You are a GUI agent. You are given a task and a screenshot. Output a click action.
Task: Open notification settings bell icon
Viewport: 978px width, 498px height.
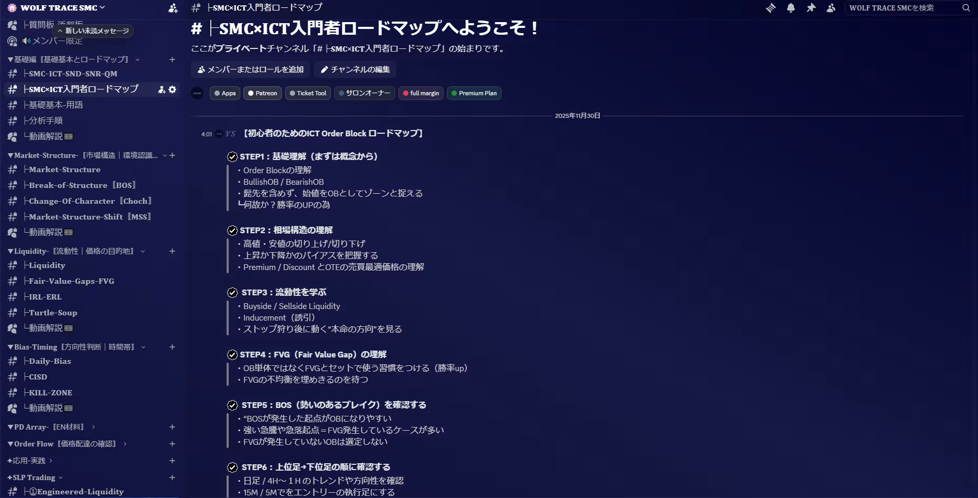tap(791, 8)
